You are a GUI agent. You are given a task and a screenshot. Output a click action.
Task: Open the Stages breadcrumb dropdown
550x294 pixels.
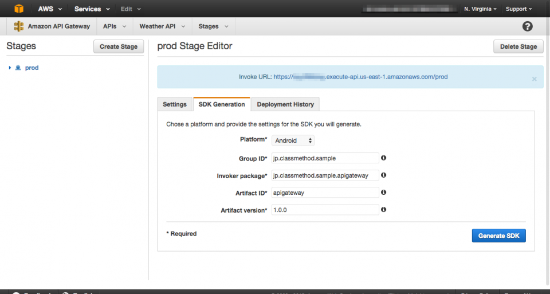213,26
